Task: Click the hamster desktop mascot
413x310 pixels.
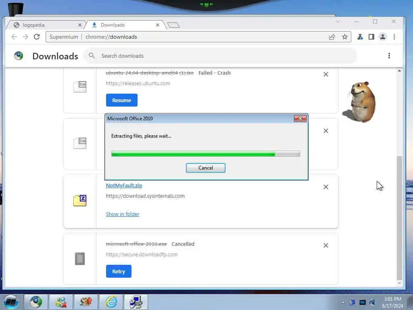Action: coord(360,102)
